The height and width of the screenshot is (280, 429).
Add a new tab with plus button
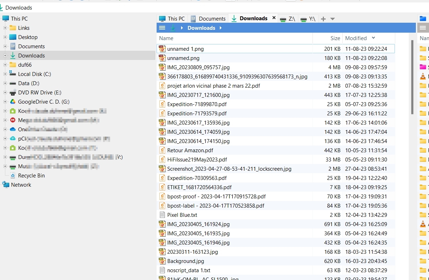click(x=323, y=19)
